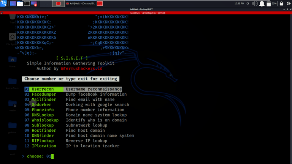Open the file manager from the panel
Image resolution: width=292 pixels, height=164 pixels.
pos(20,3)
